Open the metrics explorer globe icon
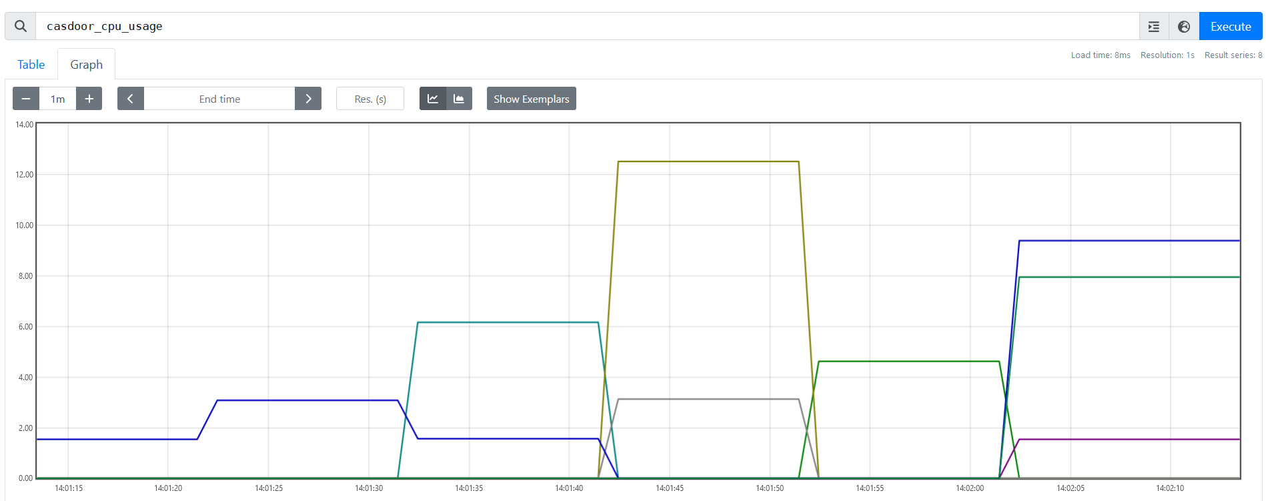The width and height of the screenshot is (1266, 501). 1183,27
